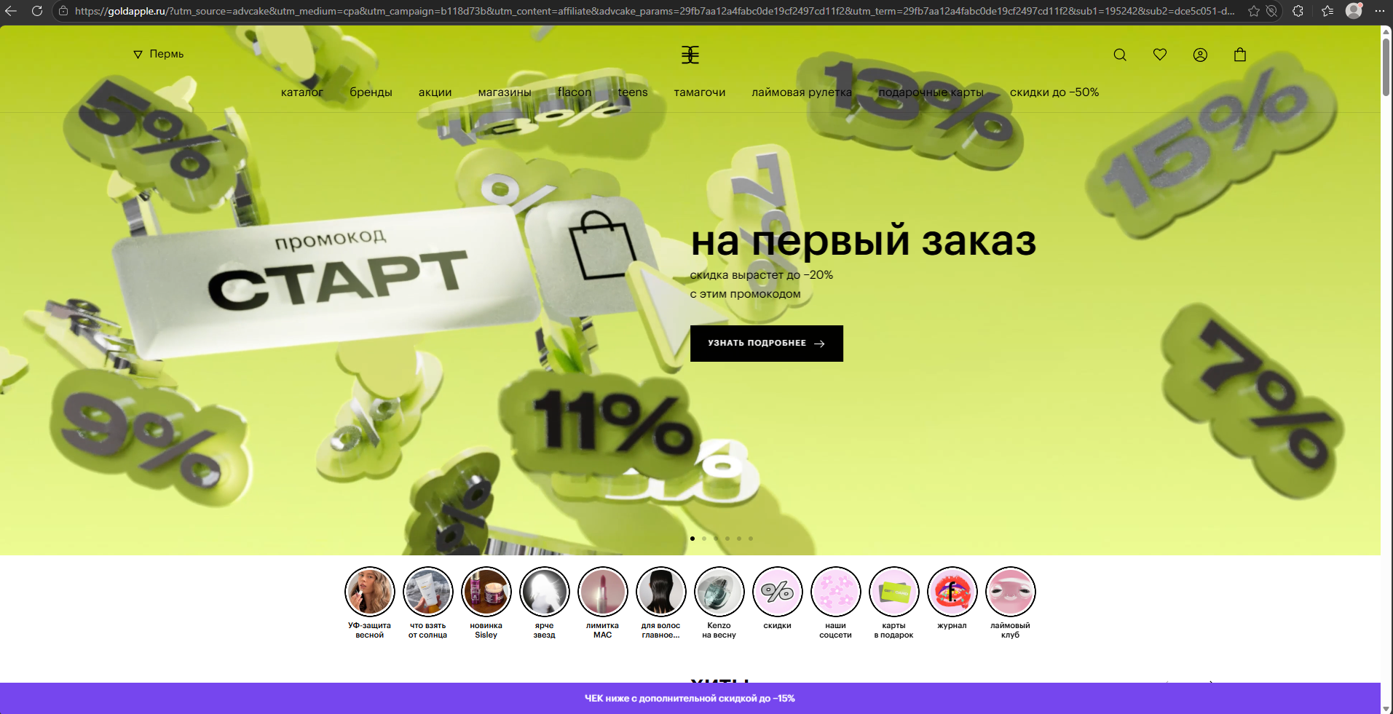Open the 'лимитка MAC' story
The image size is (1393, 714).
[x=602, y=592]
